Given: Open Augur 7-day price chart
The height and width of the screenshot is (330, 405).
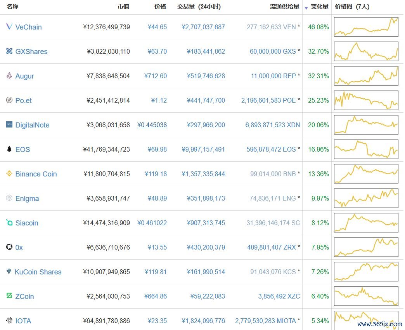Looking at the screenshot, I should [x=366, y=76].
